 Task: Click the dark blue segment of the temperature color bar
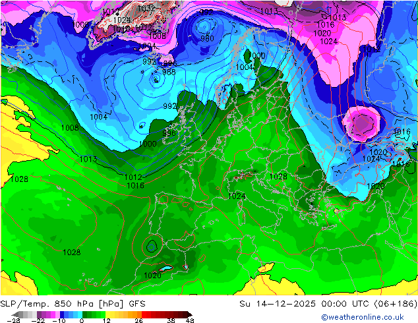pos(62,314)
